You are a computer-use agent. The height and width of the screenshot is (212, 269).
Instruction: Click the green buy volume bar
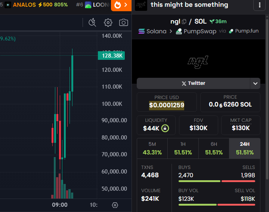pyautogui.click(x=198, y=205)
